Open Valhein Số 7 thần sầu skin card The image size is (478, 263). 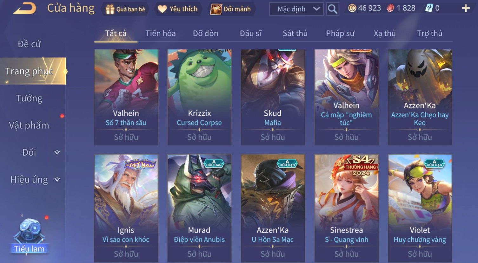126,97
